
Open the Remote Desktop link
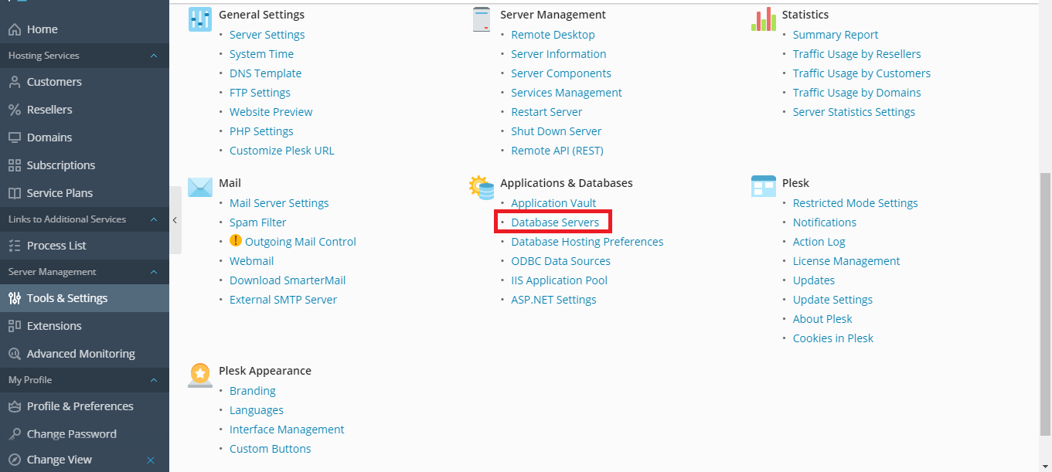click(553, 35)
